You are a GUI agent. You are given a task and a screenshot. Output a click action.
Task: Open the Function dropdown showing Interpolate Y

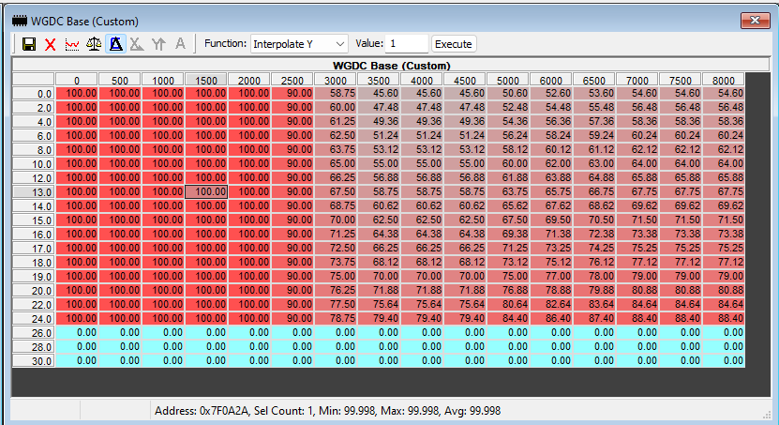point(299,44)
